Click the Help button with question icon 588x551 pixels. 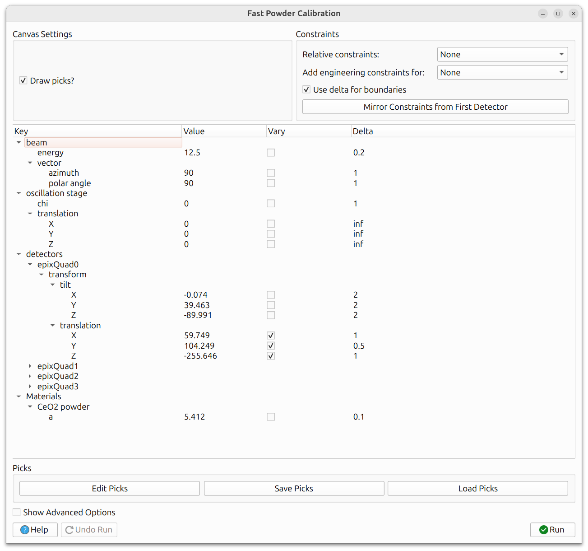35,530
